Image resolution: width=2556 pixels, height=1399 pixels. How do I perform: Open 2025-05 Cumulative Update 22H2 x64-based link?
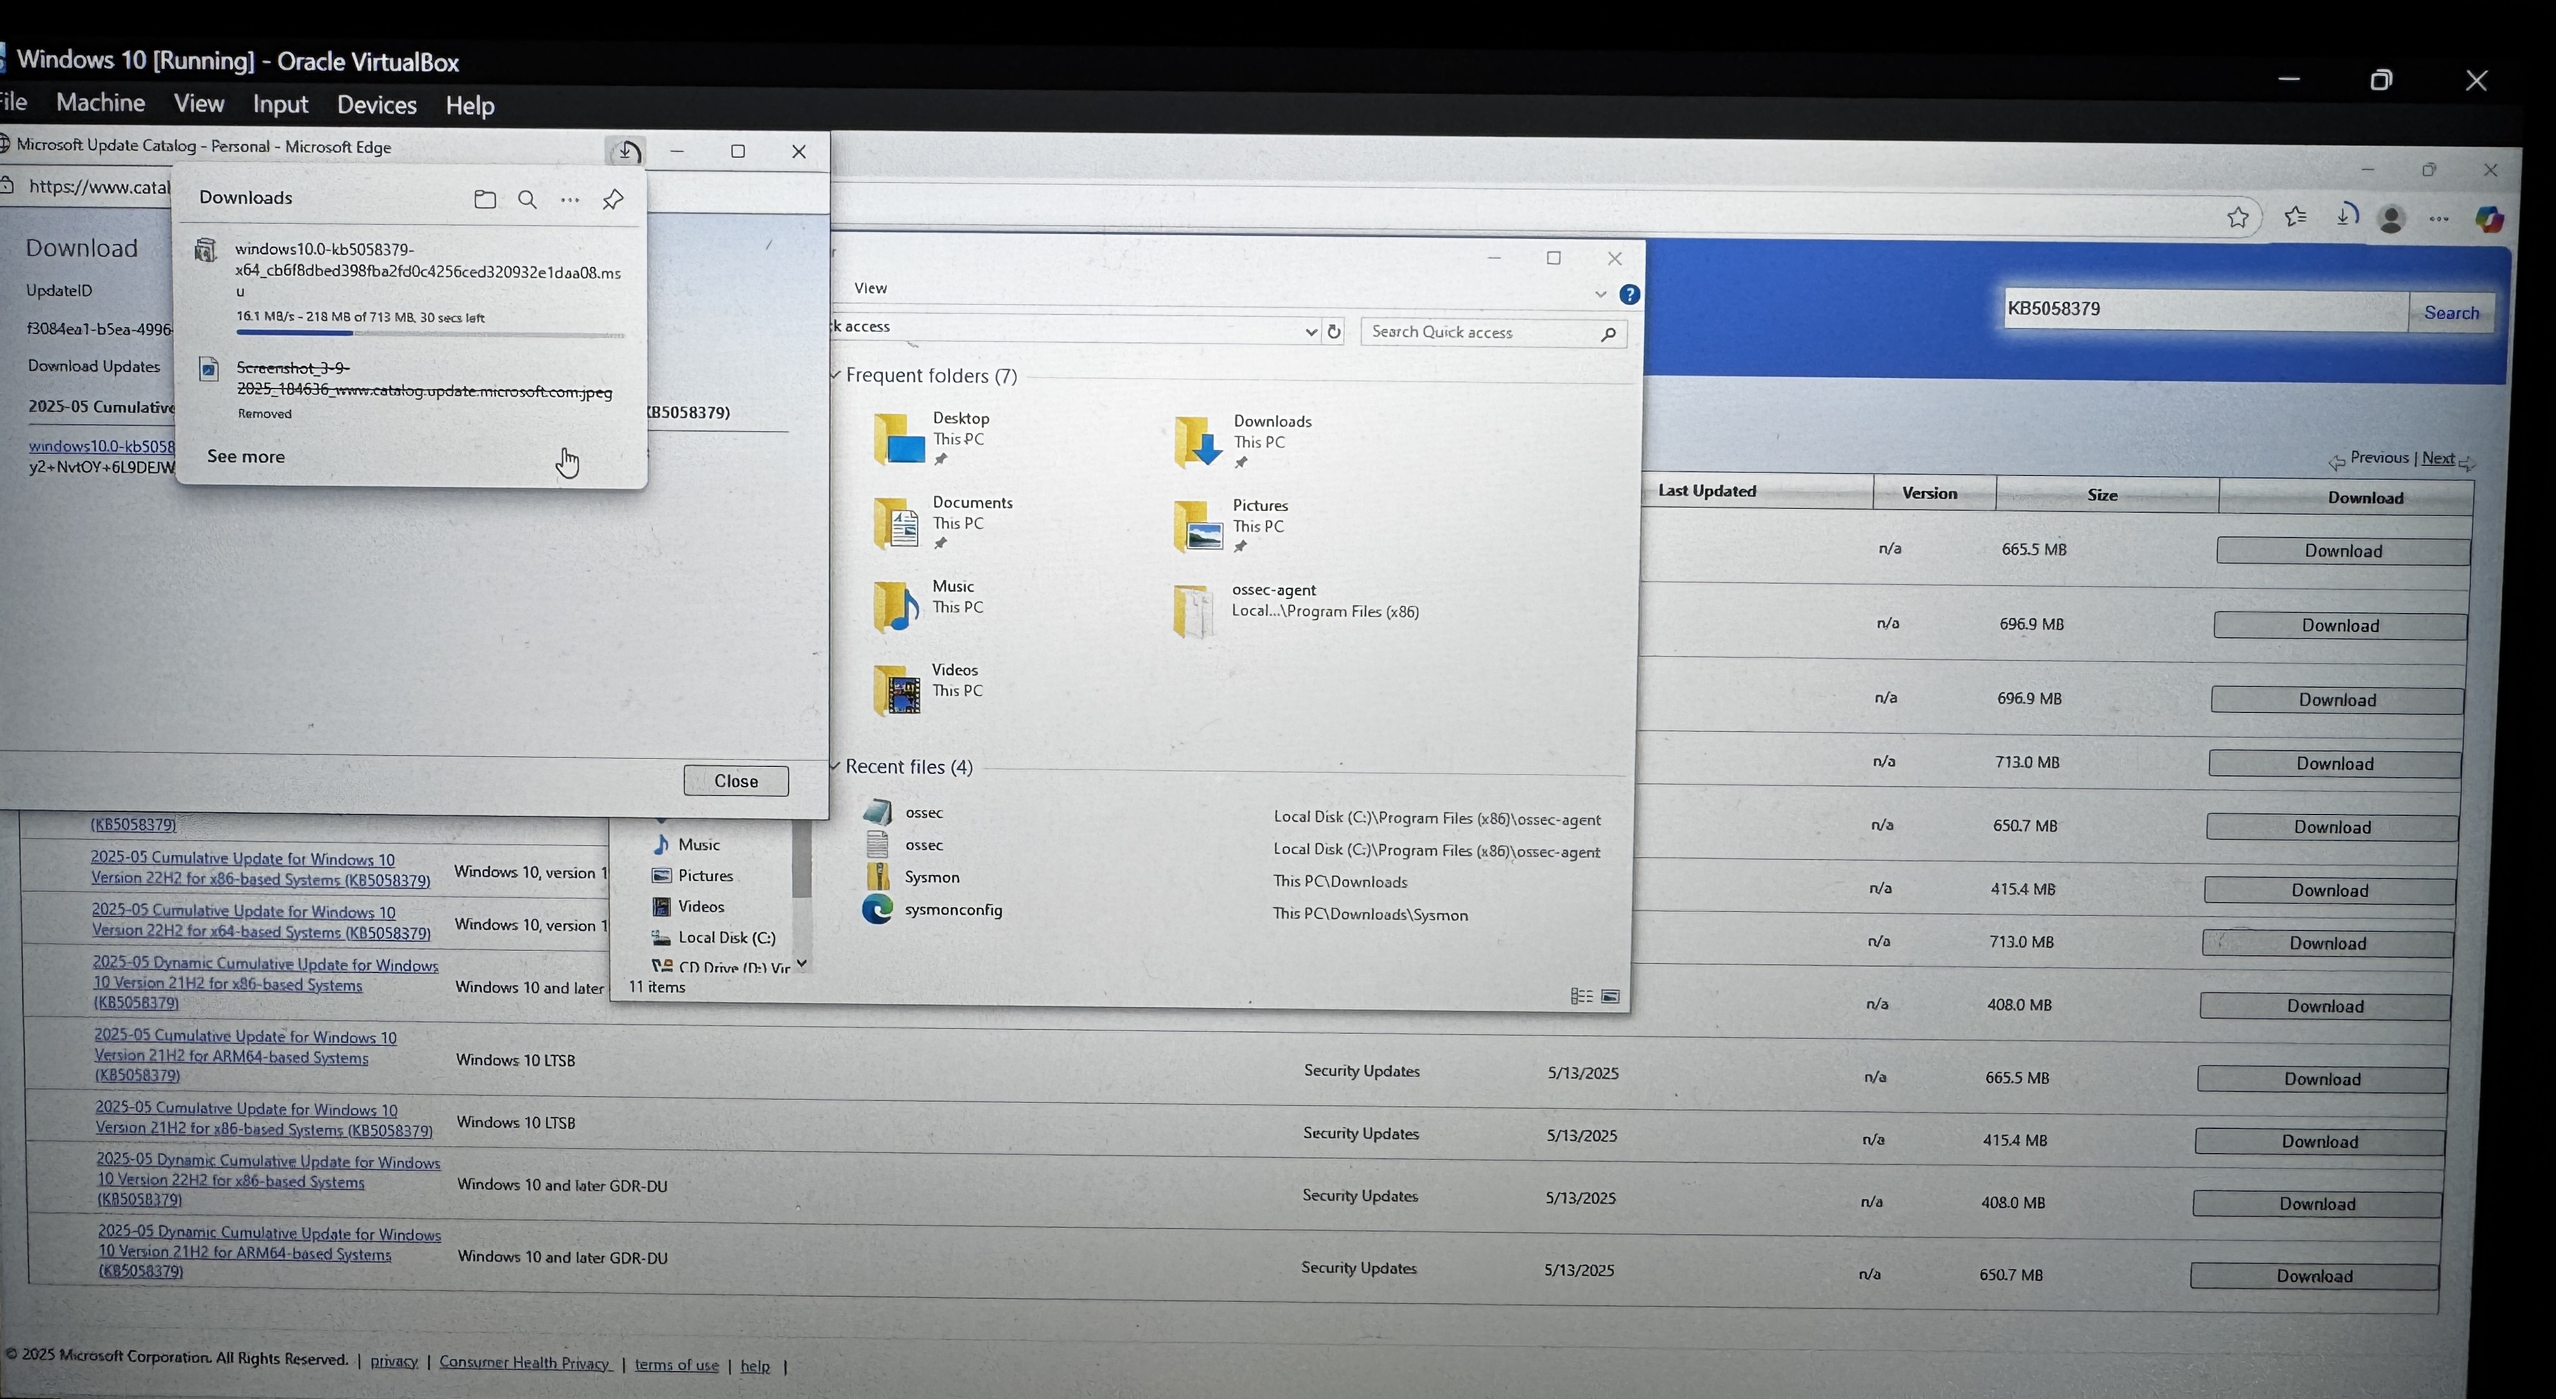(261, 922)
